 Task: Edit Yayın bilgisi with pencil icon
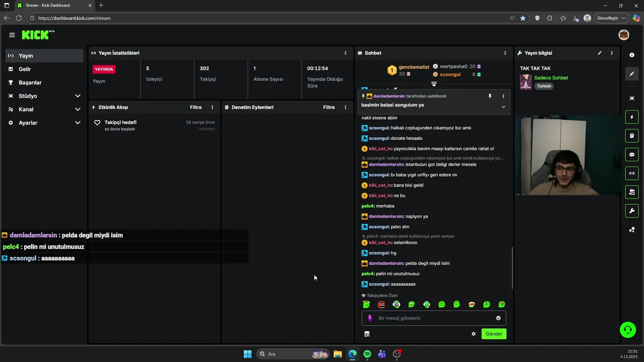600,53
